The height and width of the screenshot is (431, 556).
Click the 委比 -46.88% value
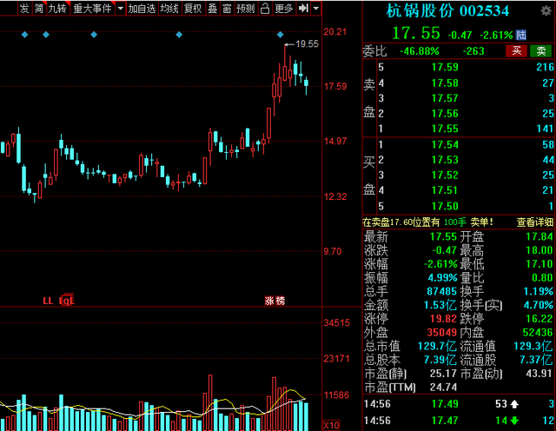pyautogui.click(x=420, y=51)
